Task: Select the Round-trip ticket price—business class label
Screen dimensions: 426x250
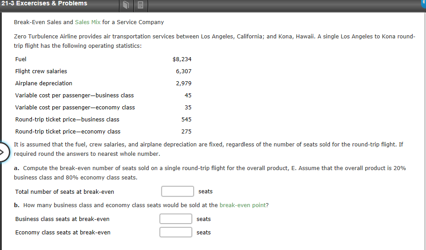Action: click(67, 120)
